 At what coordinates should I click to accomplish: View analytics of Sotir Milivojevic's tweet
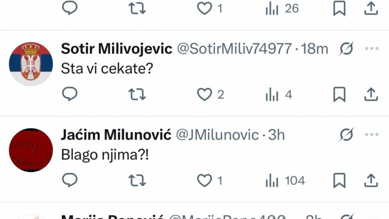point(272,95)
